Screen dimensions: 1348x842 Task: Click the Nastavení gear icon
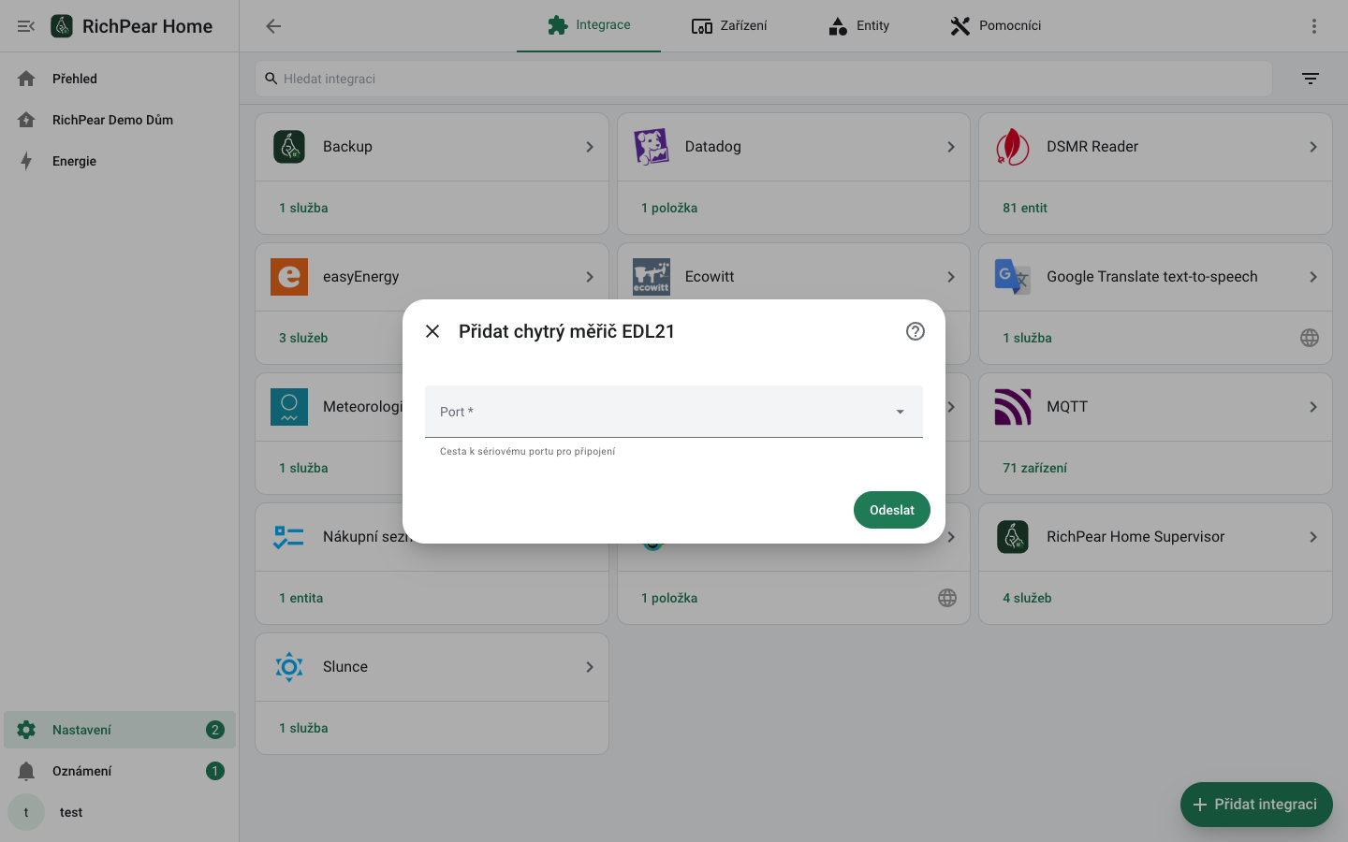[26, 730]
